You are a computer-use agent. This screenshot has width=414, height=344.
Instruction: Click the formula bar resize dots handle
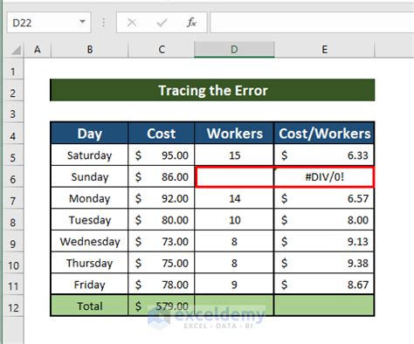tap(103, 23)
